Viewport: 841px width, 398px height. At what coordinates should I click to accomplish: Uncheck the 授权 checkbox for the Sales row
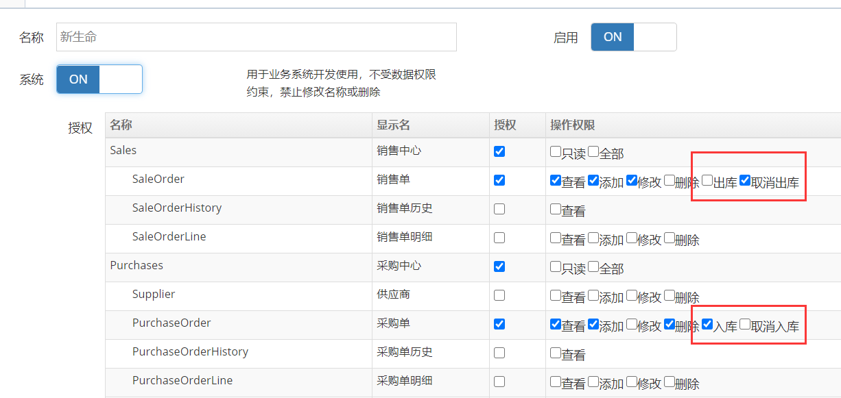click(x=499, y=151)
